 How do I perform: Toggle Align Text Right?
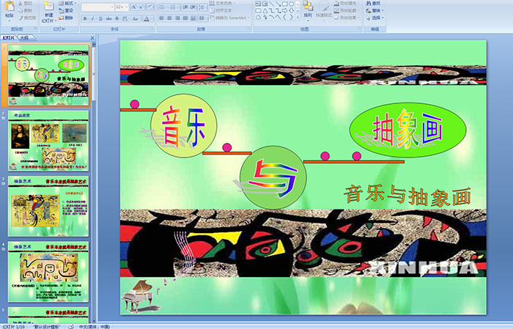pyautogui.click(x=177, y=18)
